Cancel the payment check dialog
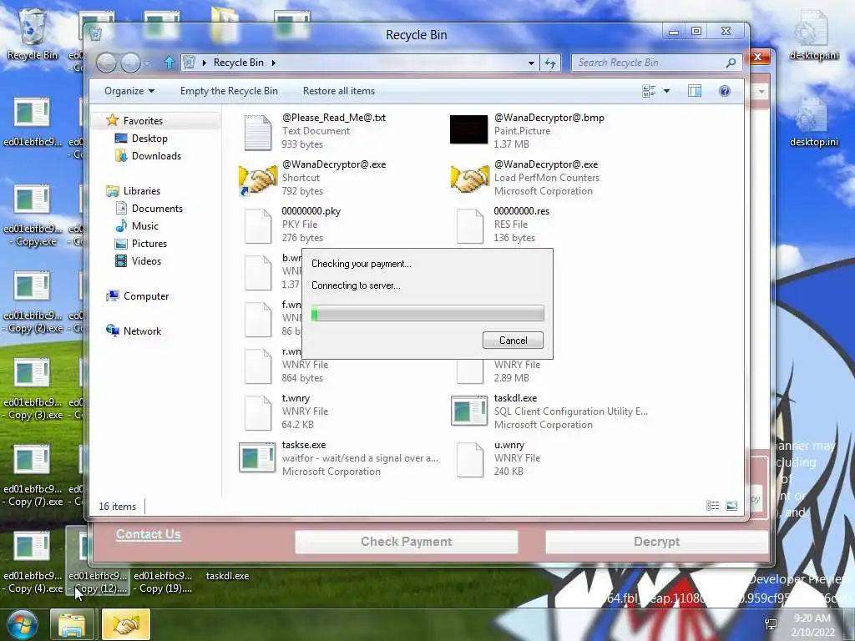This screenshot has height=641, width=855. click(x=513, y=341)
